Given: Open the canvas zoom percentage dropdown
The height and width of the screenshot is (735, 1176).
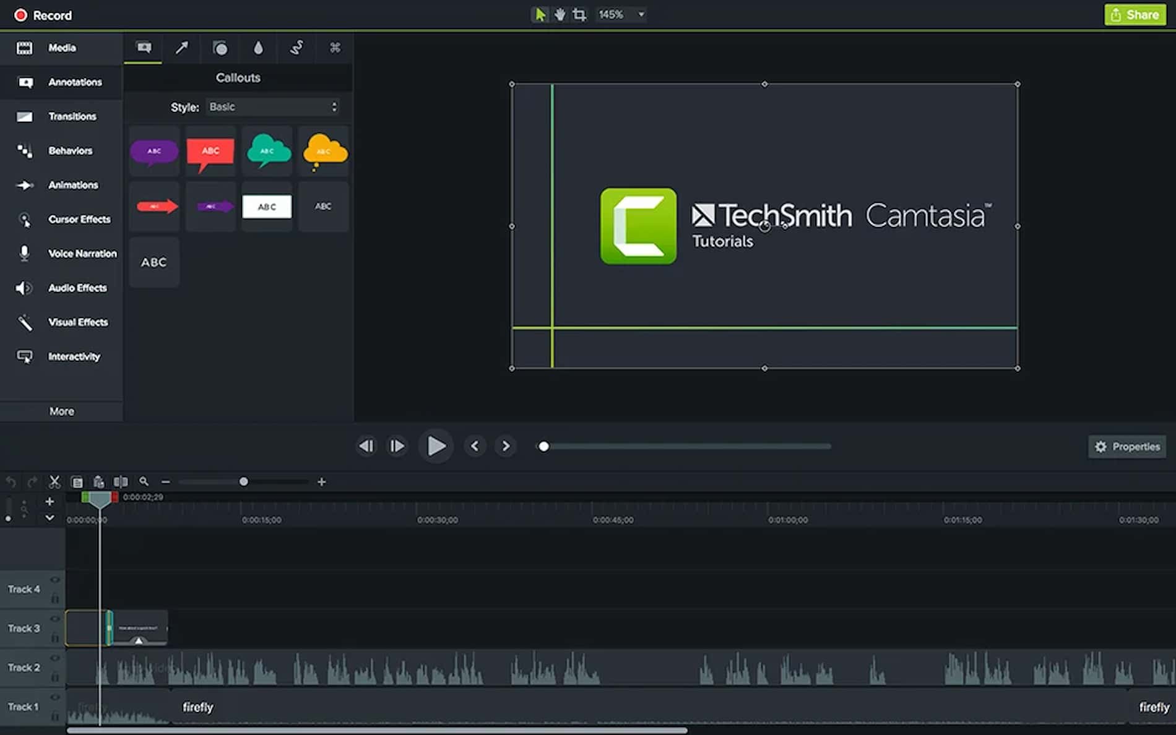Looking at the screenshot, I should click(620, 14).
